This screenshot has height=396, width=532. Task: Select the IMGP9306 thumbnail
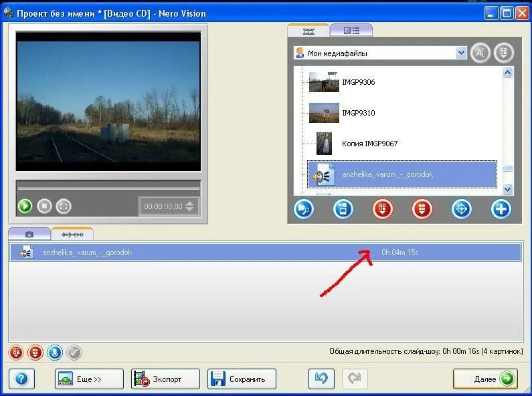tap(324, 82)
